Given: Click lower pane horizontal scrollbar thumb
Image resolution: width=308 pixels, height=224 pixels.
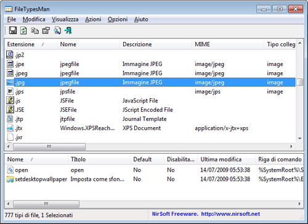Looking at the screenshot, I should (46, 204).
